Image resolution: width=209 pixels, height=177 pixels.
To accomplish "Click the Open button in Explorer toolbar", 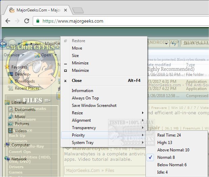I will pos(43,55).
